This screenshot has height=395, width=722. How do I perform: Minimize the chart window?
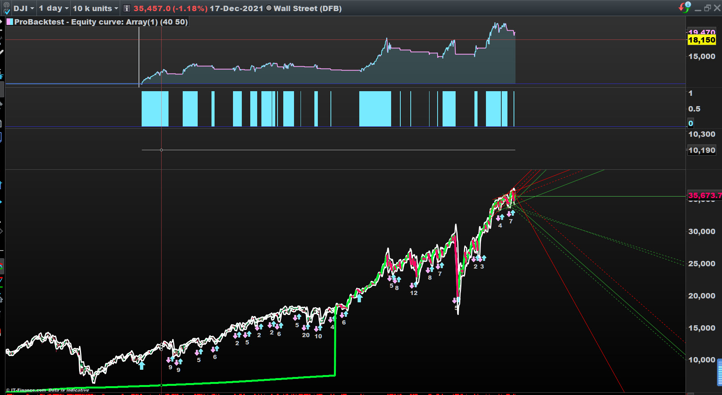(698, 8)
